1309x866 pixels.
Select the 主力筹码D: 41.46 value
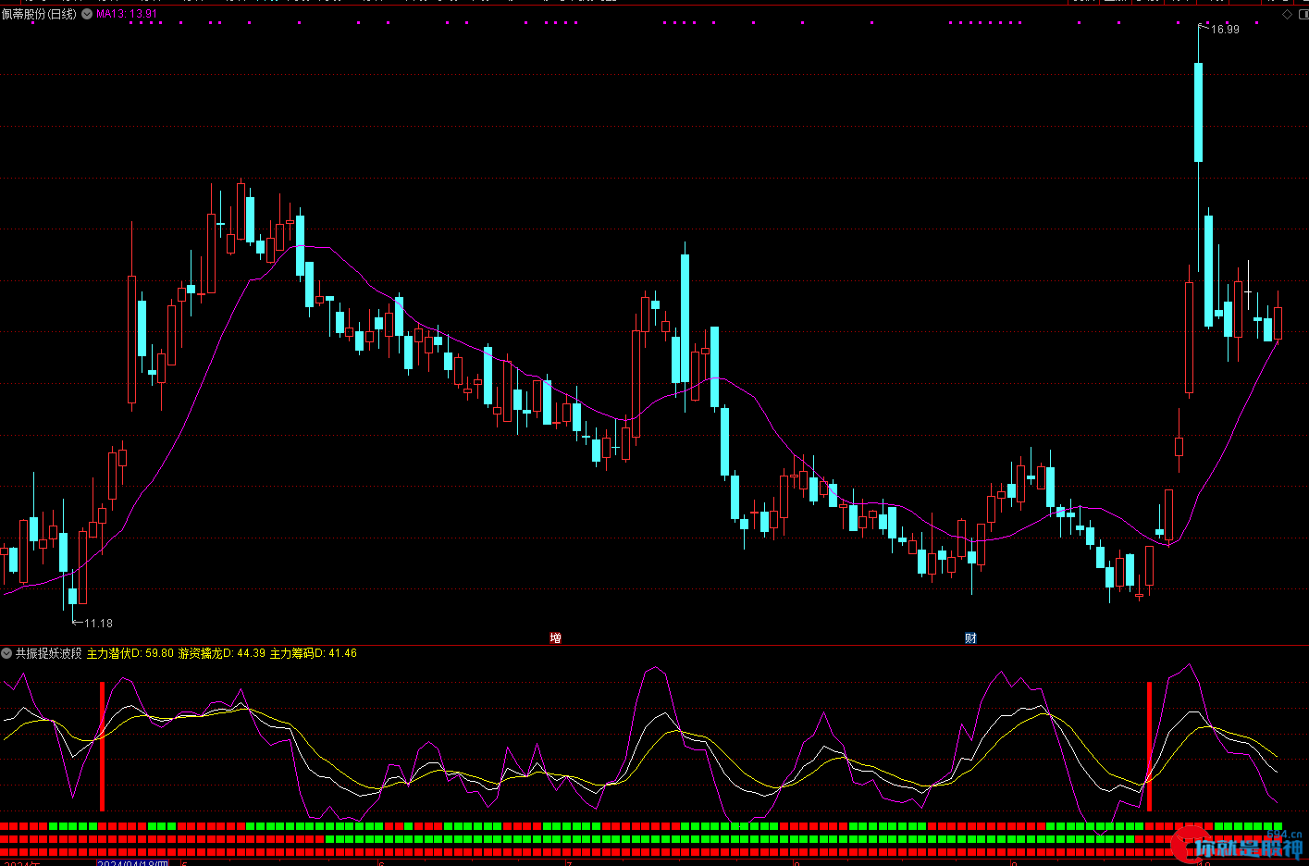(x=314, y=653)
